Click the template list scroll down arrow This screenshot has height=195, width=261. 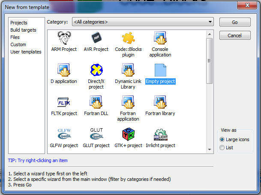tap(210, 150)
